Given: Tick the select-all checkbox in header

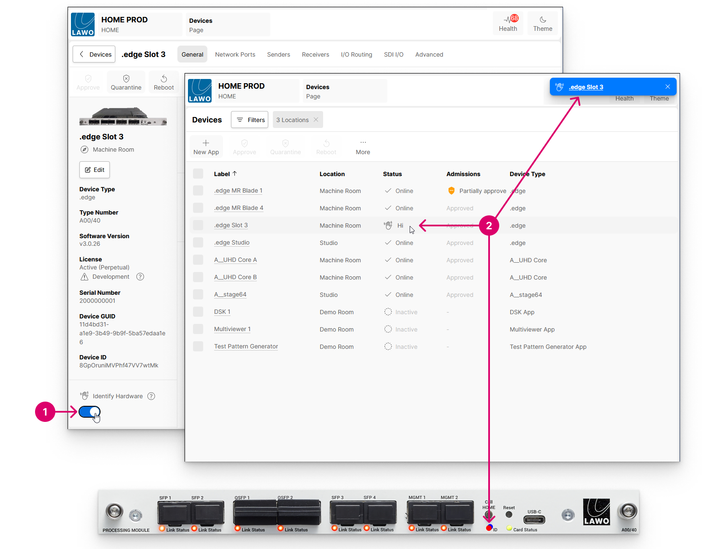Looking at the screenshot, I should [x=198, y=174].
